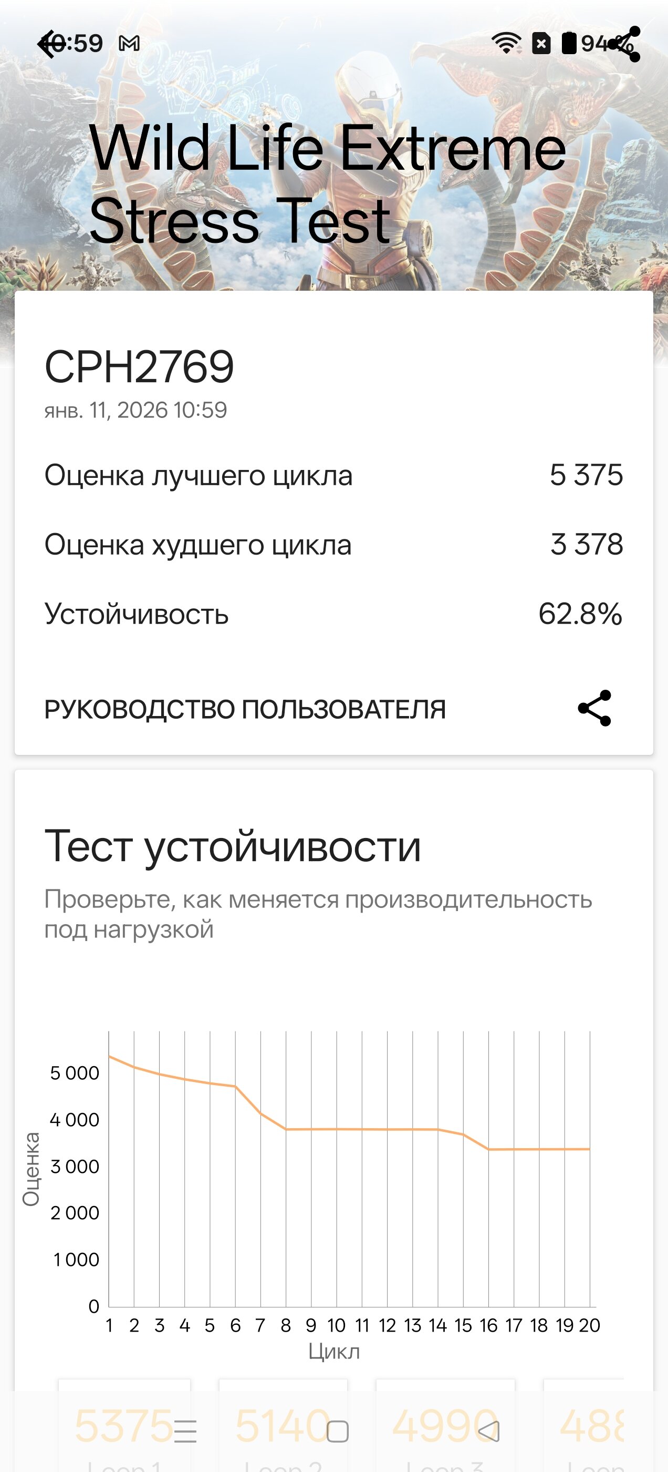Tap the stability value 62.8%
668x1472 pixels.
[x=580, y=614]
